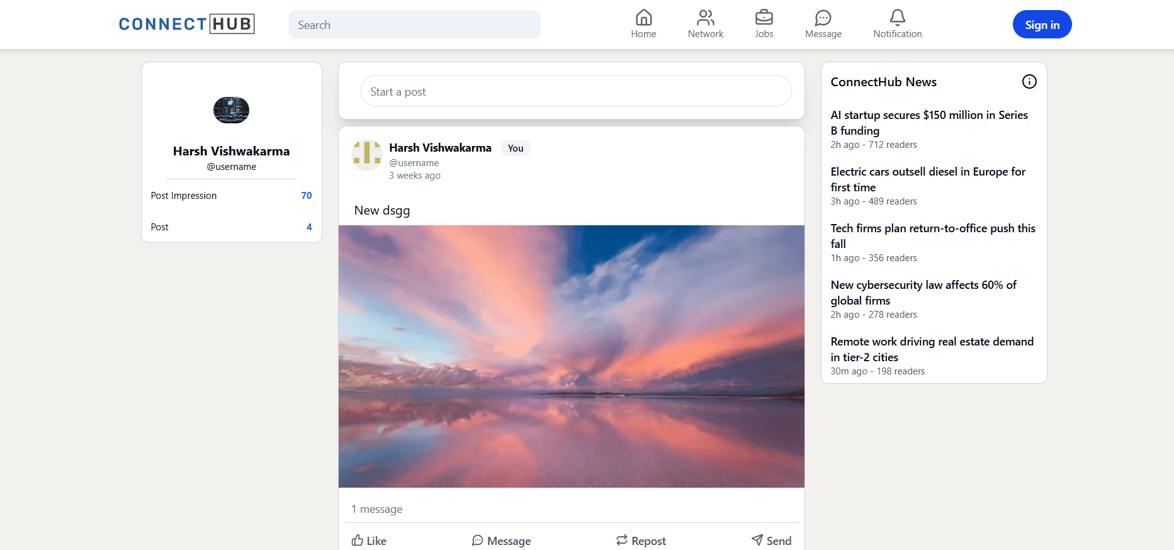The height and width of the screenshot is (550, 1174).
Task: Open New cybersecurity law news item
Action: coord(923,293)
